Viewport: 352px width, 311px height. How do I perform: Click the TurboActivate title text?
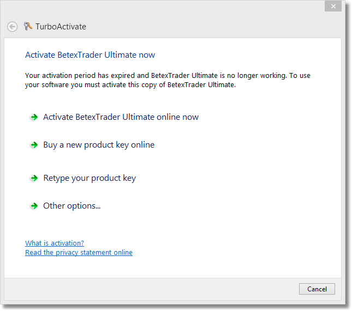[x=61, y=27]
